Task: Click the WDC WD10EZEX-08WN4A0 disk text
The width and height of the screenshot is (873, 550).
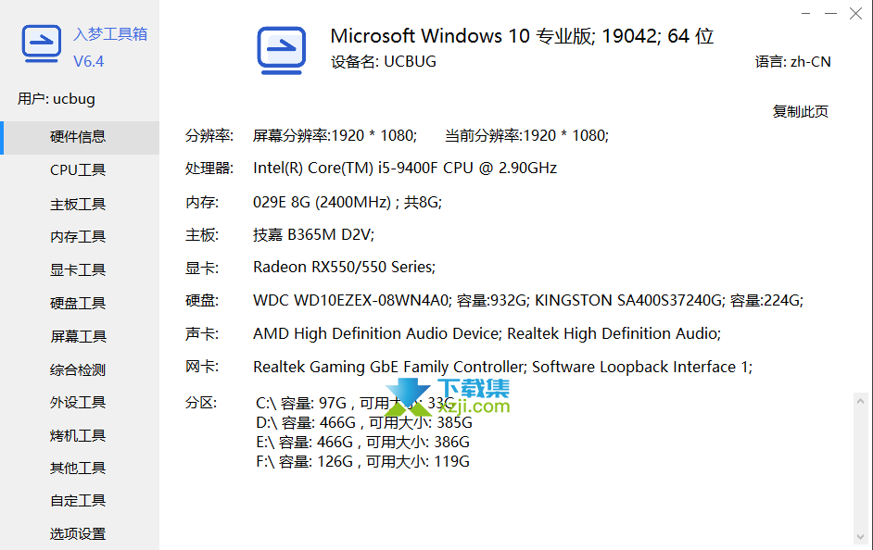Action: click(351, 301)
